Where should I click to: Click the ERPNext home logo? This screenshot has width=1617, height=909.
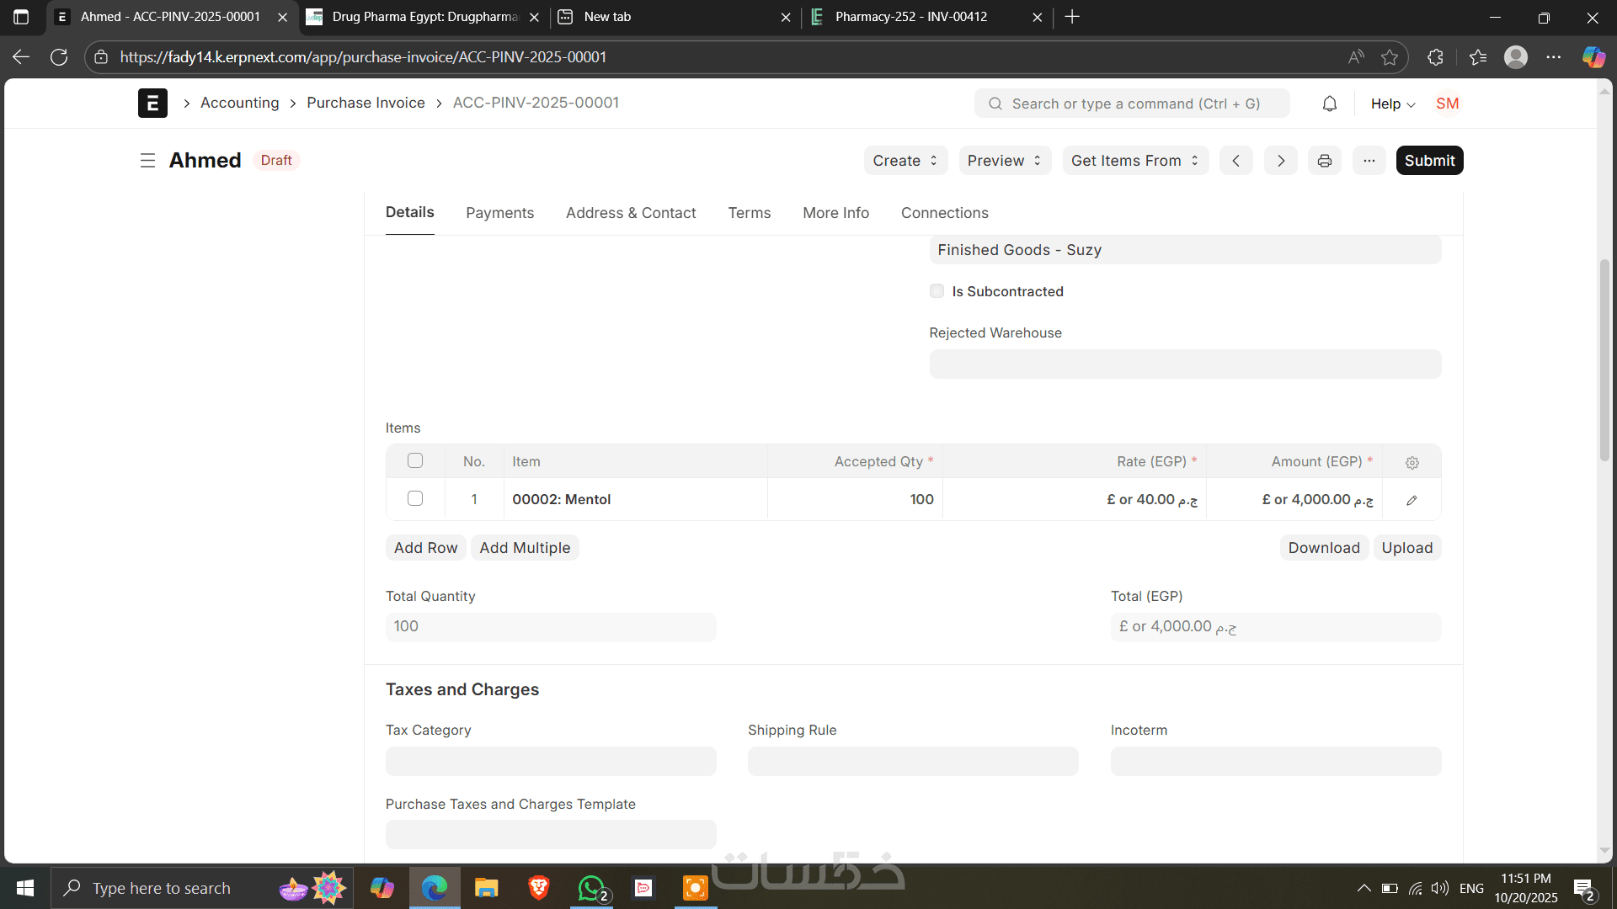pos(152,103)
